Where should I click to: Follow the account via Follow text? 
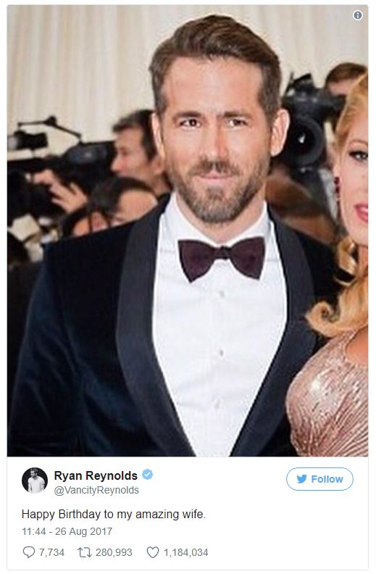click(x=327, y=479)
